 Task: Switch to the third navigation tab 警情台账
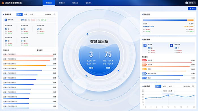(x=75, y=3)
